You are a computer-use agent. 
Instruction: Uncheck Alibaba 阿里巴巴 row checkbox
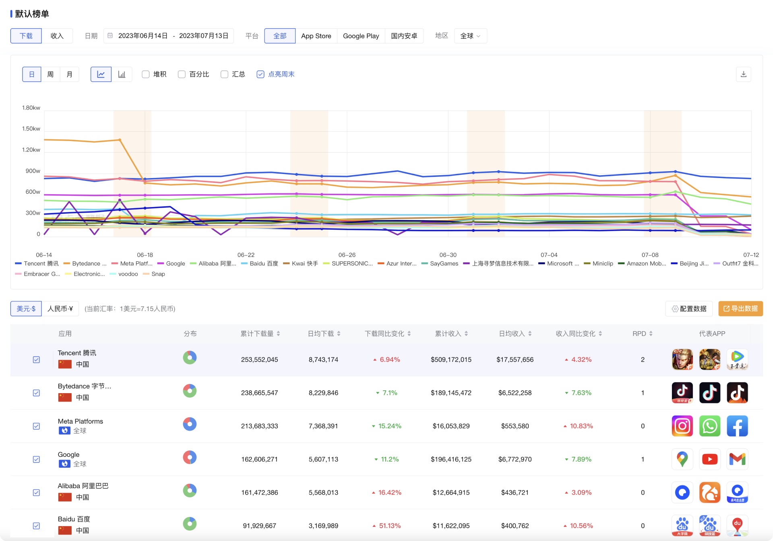pos(36,493)
